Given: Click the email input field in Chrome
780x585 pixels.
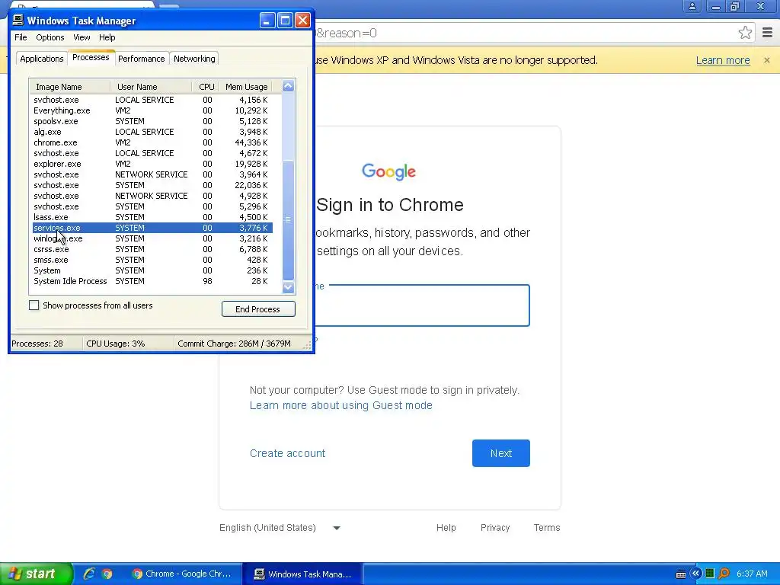Looking at the screenshot, I should pyautogui.click(x=422, y=305).
